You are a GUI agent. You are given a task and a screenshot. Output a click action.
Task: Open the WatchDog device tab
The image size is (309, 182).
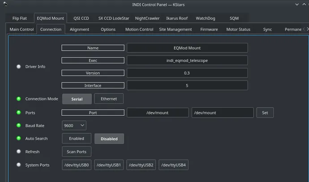click(x=206, y=18)
